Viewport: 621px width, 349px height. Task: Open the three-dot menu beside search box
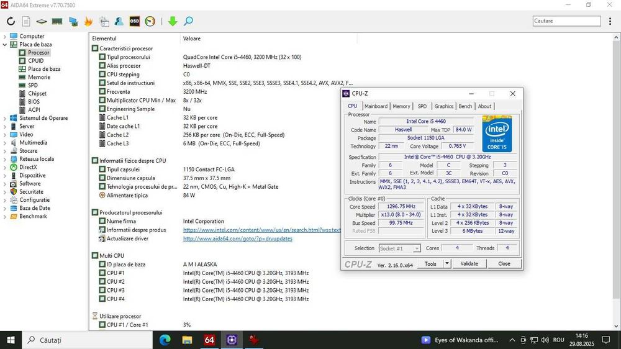click(x=610, y=21)
